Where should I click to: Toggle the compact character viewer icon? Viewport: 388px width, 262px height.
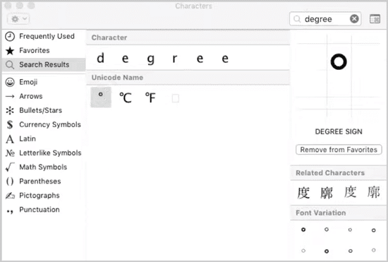point(375,19)
